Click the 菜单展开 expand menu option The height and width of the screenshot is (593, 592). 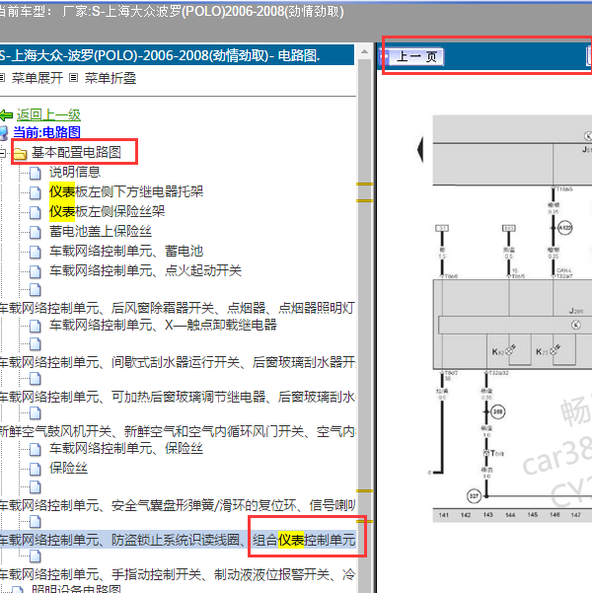click(37, 78)
